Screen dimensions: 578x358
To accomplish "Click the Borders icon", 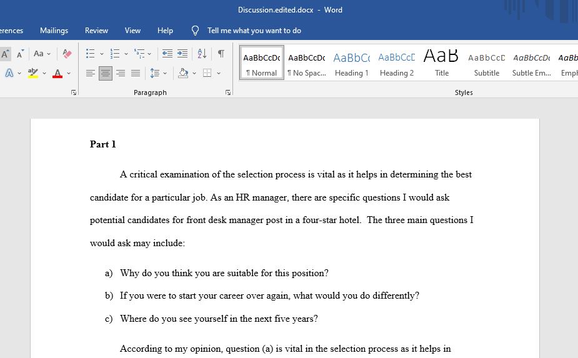I will point(207,73).
